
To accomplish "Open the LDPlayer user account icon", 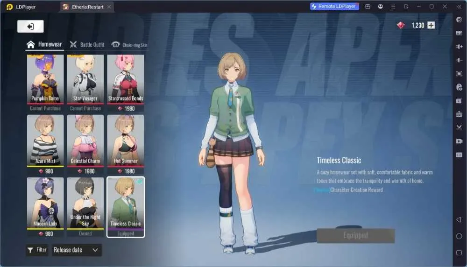I will [x=381, y=7].
